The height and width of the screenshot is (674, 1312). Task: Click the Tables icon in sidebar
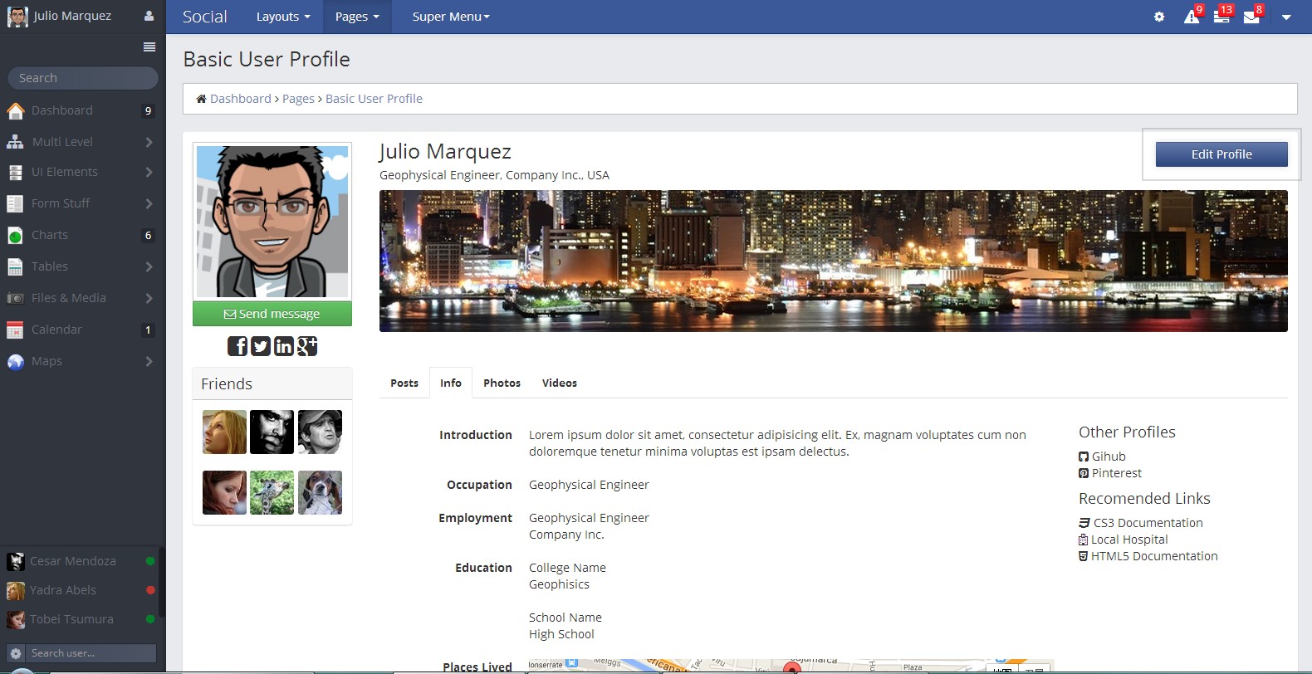click(15, 267)
